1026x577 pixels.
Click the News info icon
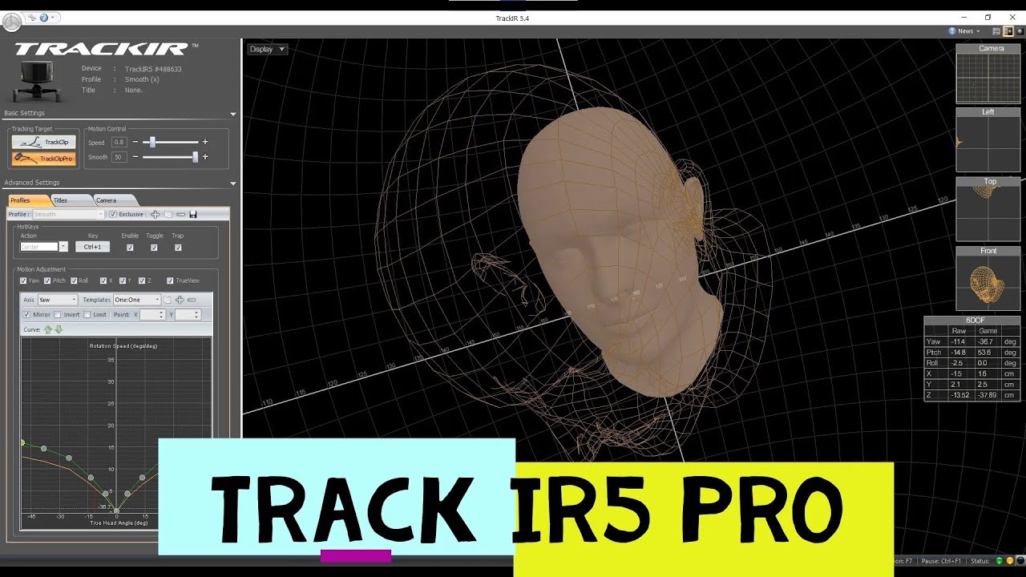point(952,31)
